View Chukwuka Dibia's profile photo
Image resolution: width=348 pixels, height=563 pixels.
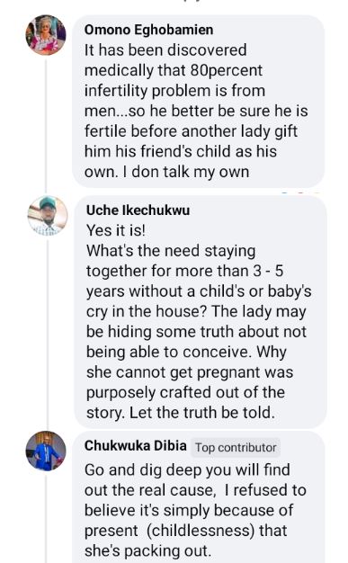pyautogui.click(x=46, y=451)
